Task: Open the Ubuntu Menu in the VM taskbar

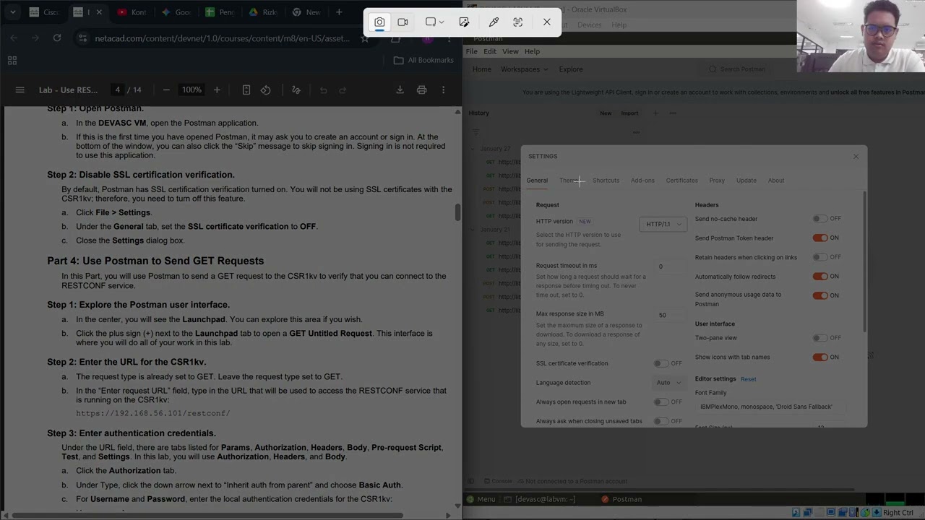Action: click(x=481, y=499)
